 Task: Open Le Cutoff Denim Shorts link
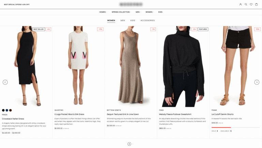pyautogui.click(x=222, y=114)
